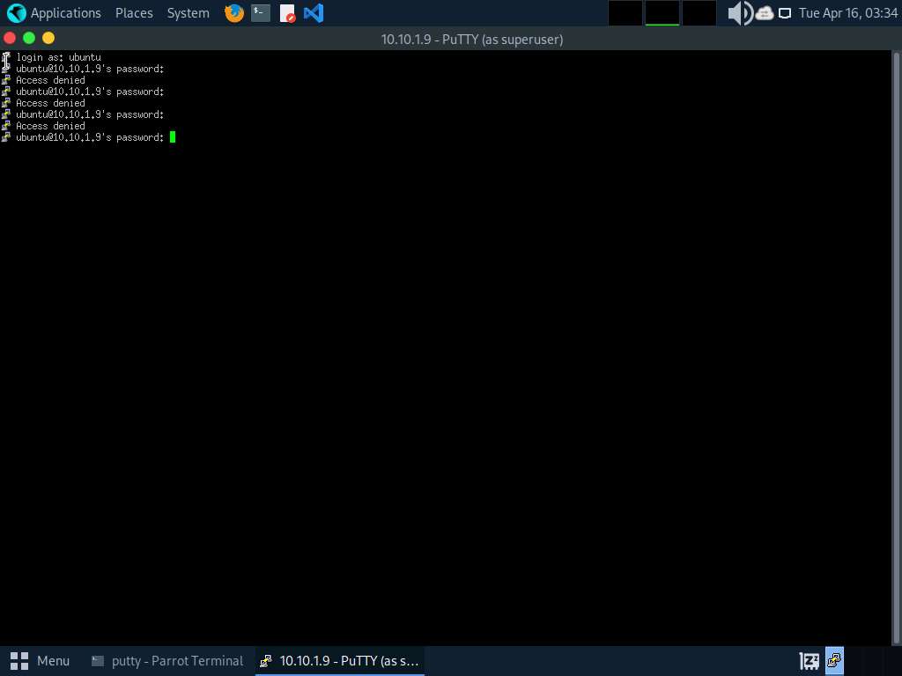Launch Firefox from the top panel

(233, 12)
